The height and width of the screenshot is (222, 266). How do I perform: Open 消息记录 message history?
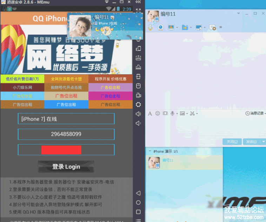pyautogui.click(x=255, y=113)
